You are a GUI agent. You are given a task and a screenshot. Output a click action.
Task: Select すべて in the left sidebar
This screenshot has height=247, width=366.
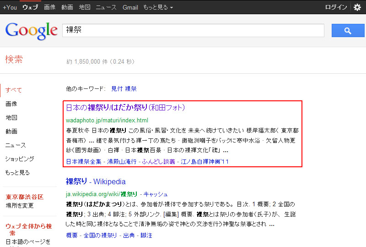point(14,90)
